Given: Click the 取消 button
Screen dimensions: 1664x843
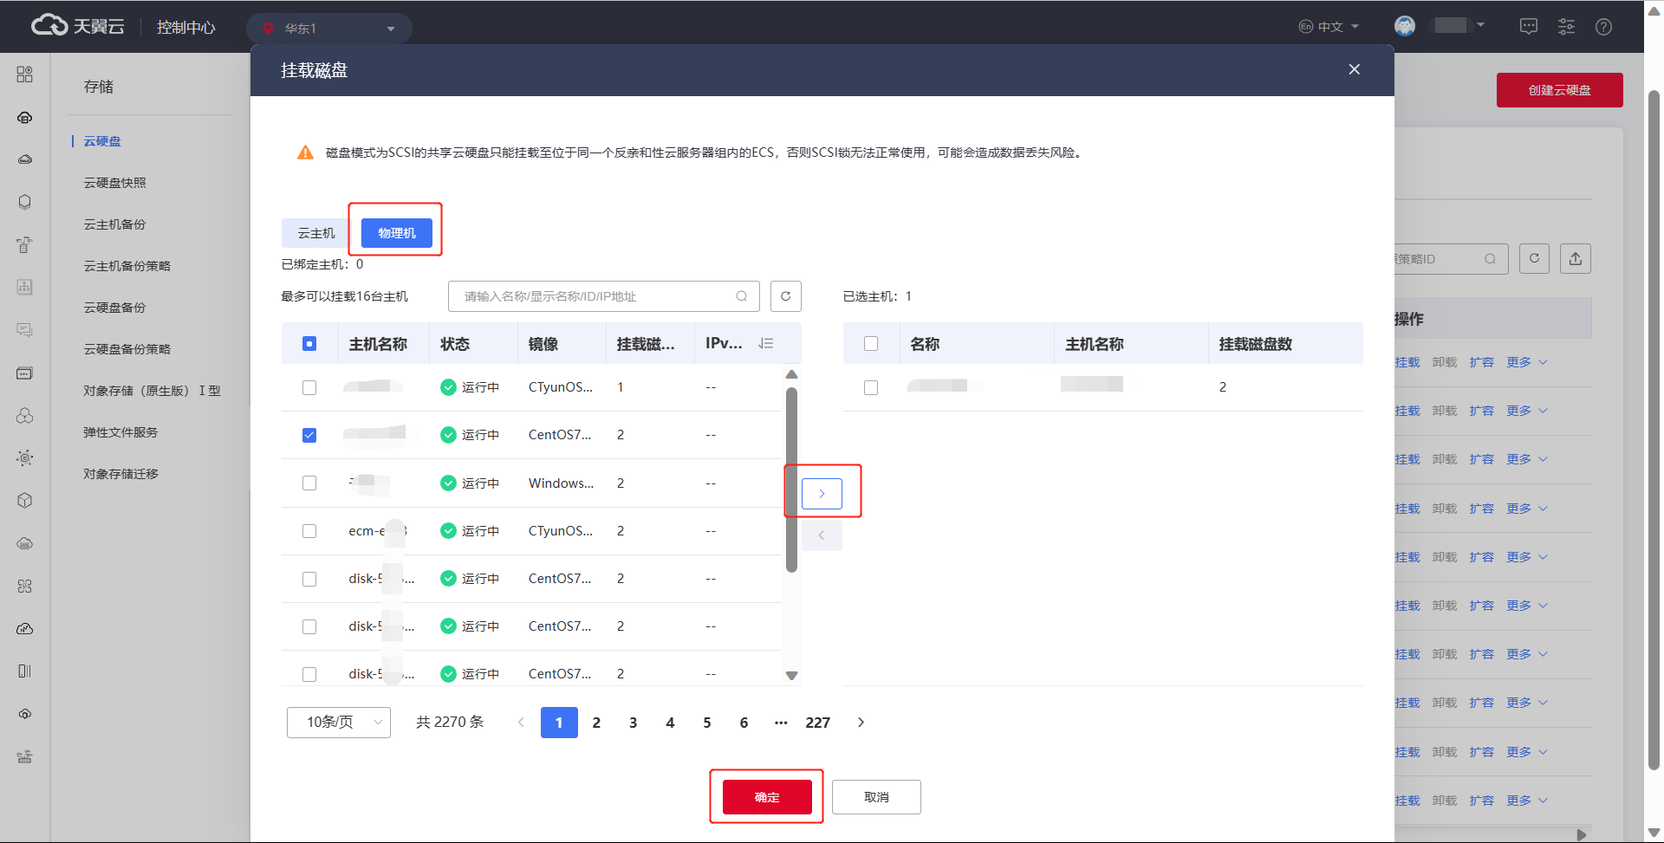Looking at the screenshot, I should click(876, 797).
